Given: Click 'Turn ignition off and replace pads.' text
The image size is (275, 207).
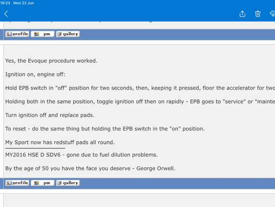Looking at the screenshot, I should coord(50,115).
